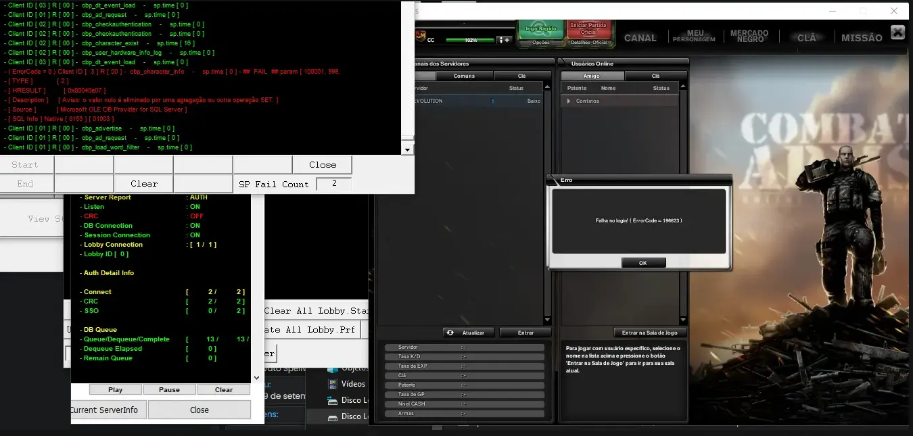Close the game menu with X icon

point(897,32)
